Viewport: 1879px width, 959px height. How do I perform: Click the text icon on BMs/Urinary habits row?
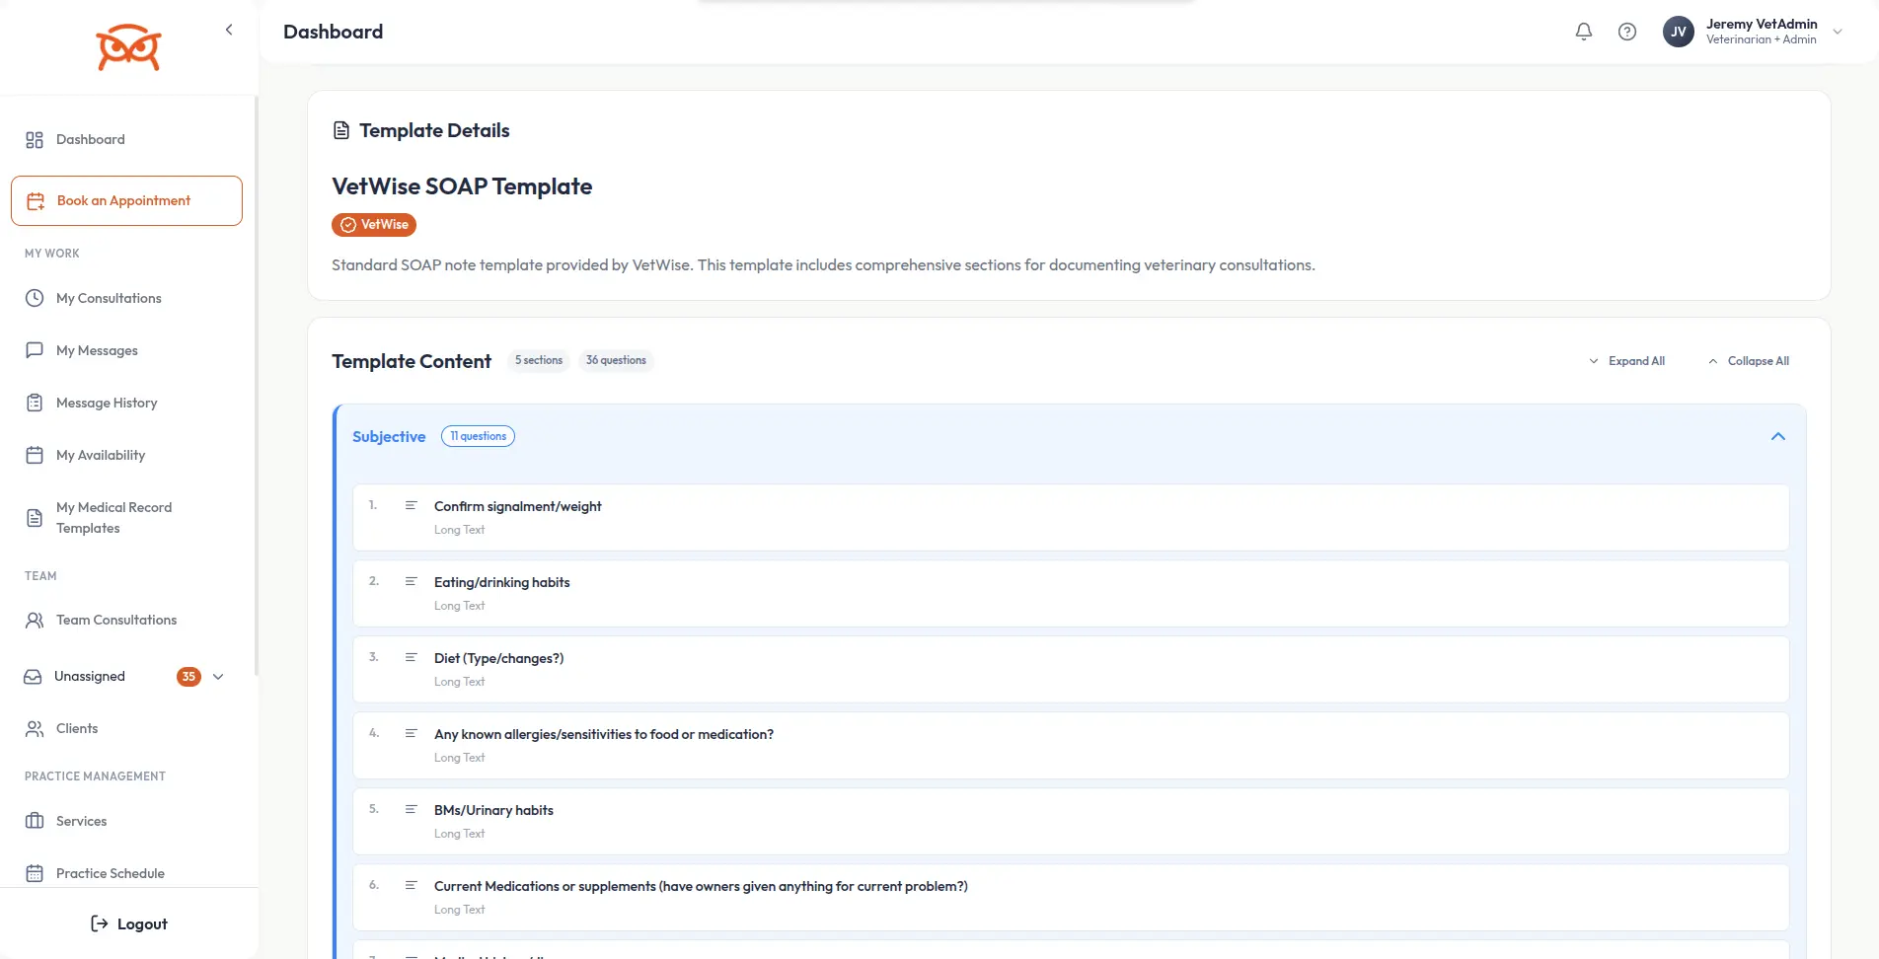pos(411,809)
